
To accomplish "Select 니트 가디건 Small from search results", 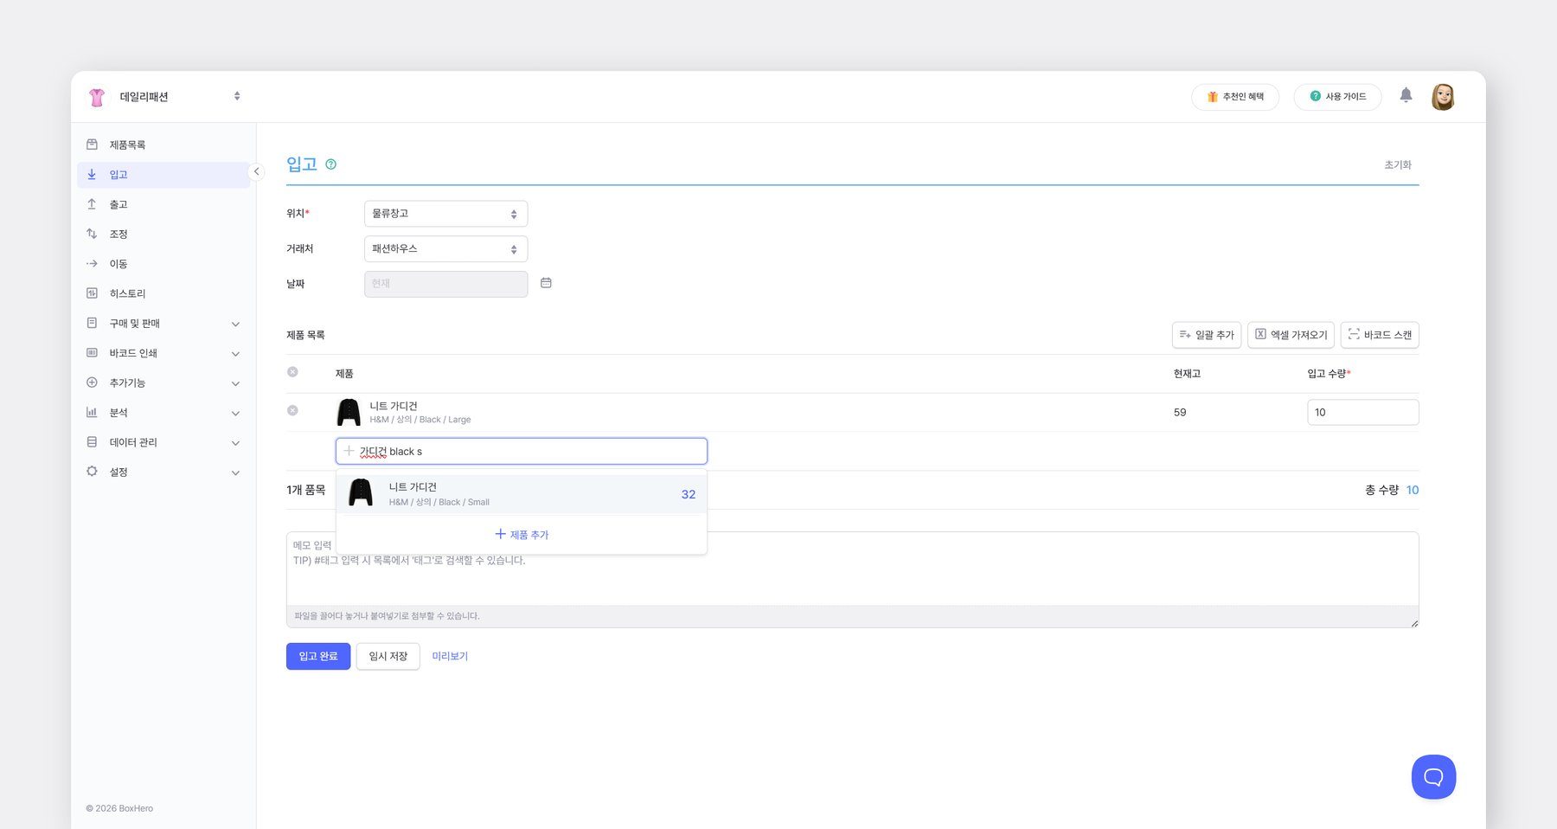I will pyautogui.click(x=521, y=494).
